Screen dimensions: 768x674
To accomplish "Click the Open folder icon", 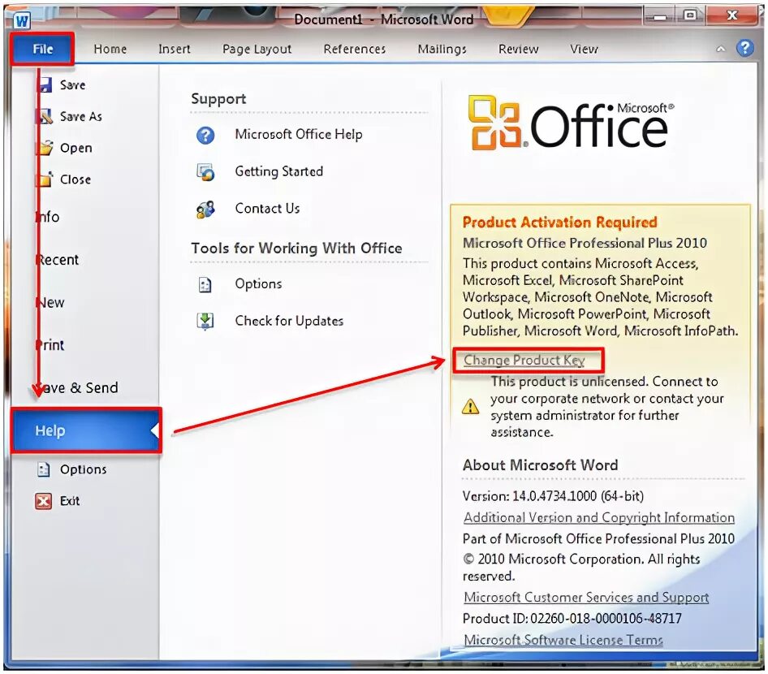I will click(45, 148).
